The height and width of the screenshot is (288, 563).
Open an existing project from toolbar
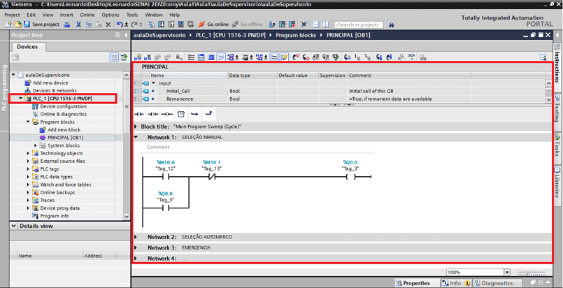pyautogui.click(x=18, y=24)
